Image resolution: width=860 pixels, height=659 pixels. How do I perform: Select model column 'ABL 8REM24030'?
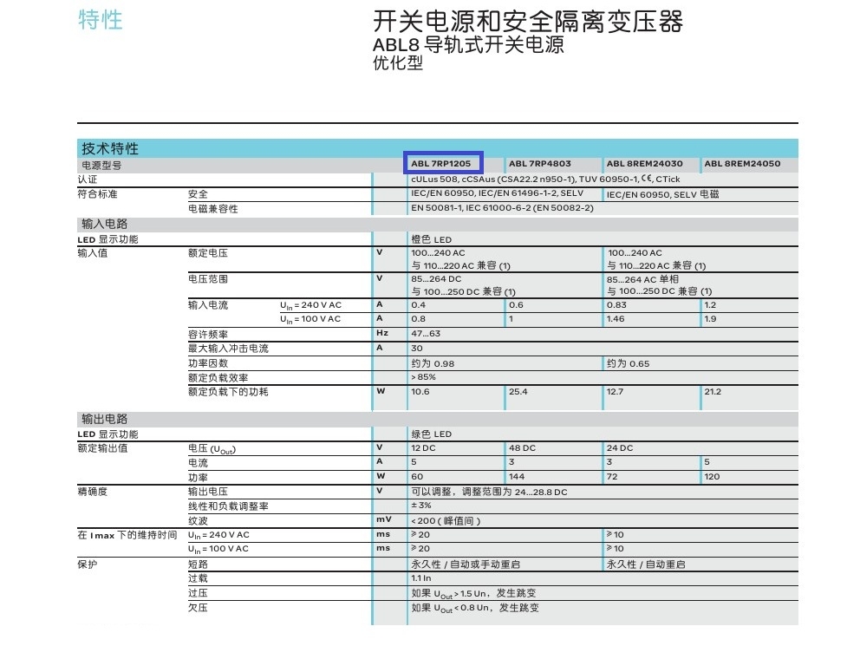tap(644, 164)
